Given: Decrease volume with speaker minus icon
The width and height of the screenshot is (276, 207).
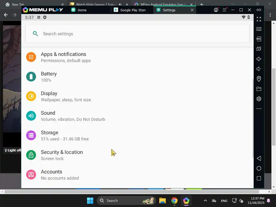Looking at the screenshot, I should click(259, 69).
